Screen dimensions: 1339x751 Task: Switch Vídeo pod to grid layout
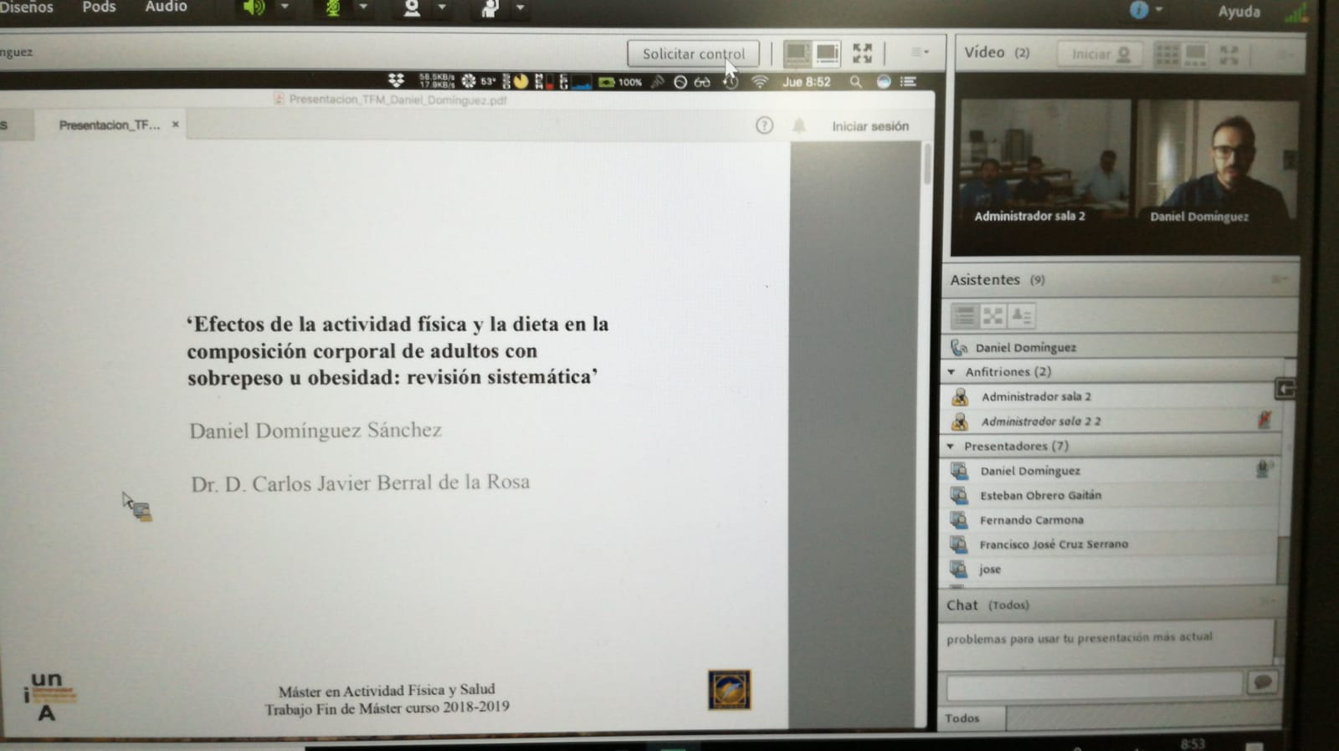[1167, 55]
